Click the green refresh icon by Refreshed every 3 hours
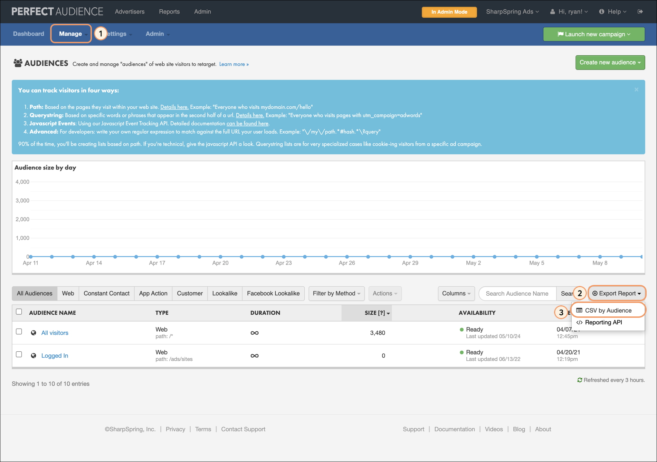Screen dimensions: 657x462 580,380
